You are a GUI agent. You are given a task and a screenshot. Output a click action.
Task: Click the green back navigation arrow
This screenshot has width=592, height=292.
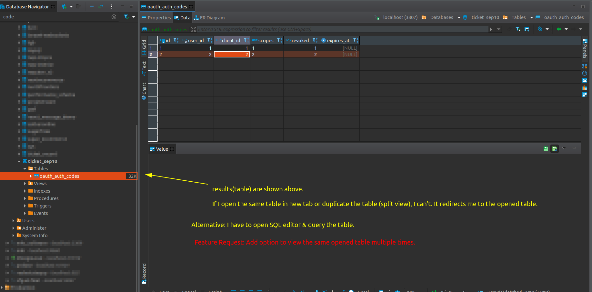click(x=559, y=29)
